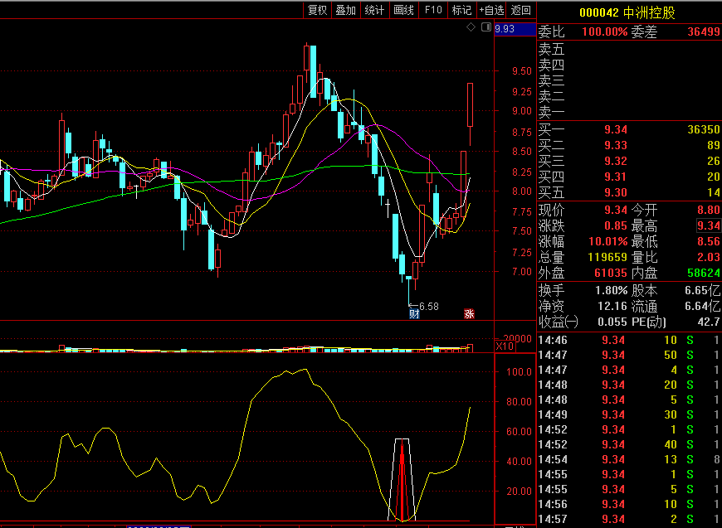Click the 9.93 price cursor box
The height and width of the screenshot is (528, 722).
pos(515,29)
